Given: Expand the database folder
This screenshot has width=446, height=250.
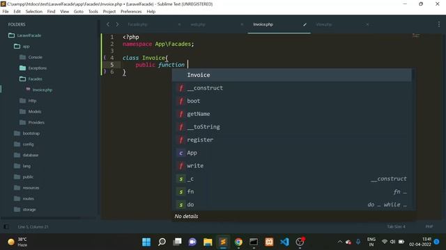Looking at the screenshot, I should (31, 155).
